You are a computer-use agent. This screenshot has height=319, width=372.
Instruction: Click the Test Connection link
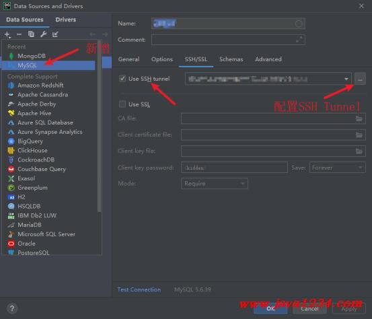tap(139, 290)
